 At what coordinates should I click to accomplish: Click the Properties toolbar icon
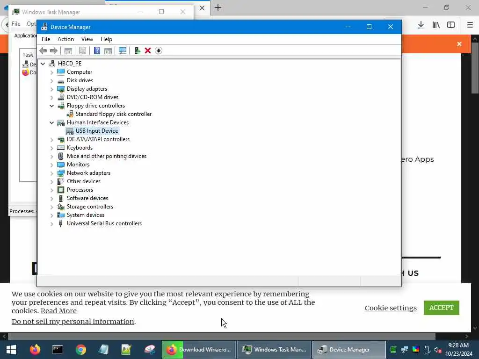(x=82, y=50)
